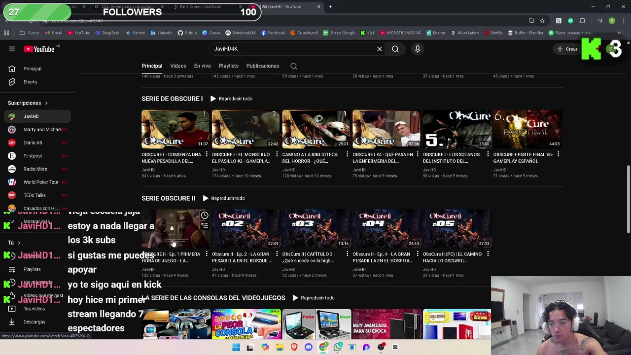Play ObsCure II #05 video thumbnail
Image resolution: width=631 pixels, height=355 pixels.
click(456, 229)
